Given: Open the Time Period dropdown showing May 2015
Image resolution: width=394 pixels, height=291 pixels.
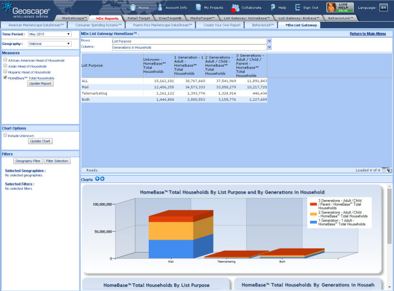Looking at the screenshot, I should [50, 34].
